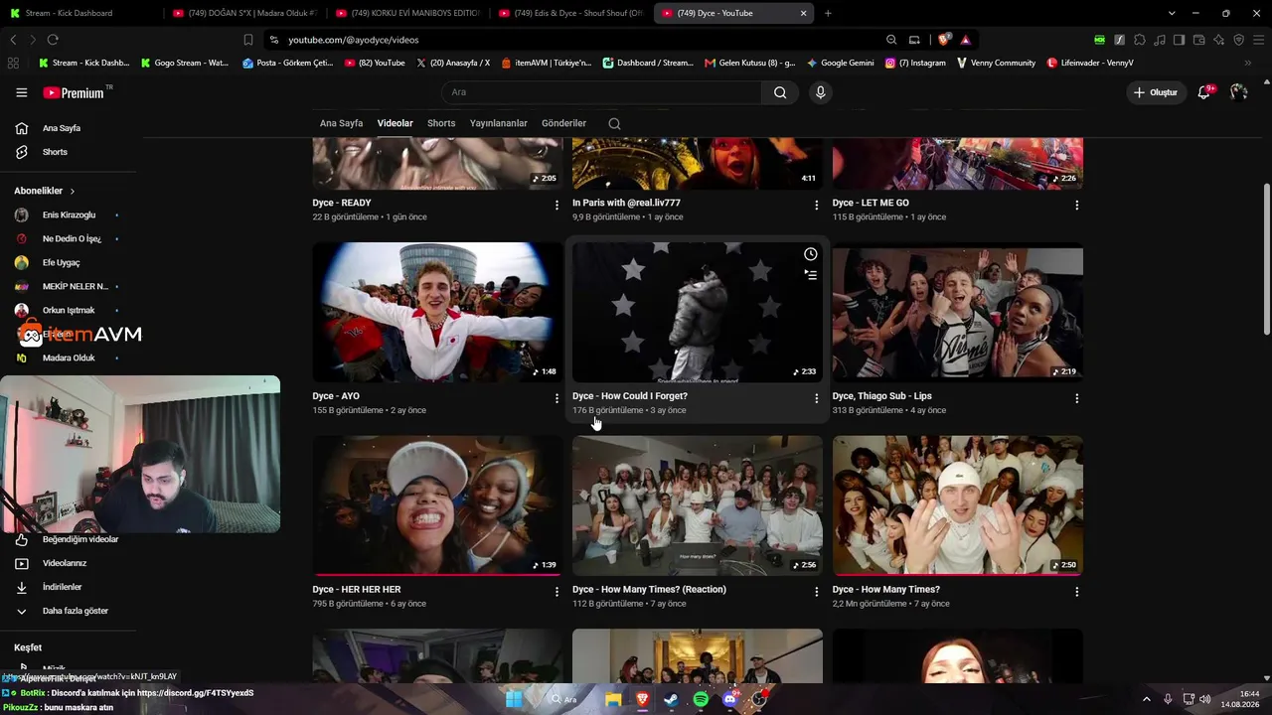Show hidden bookmarks with the overflow chevron
Screen dimensions: 1272x715
(x=1248, y=63)
